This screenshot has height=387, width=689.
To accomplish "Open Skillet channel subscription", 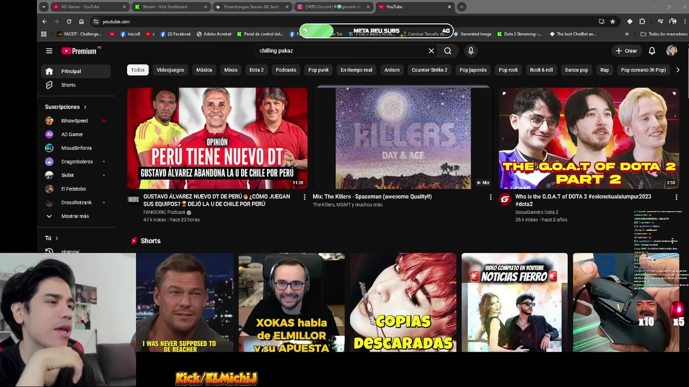I will pos(76,175).
